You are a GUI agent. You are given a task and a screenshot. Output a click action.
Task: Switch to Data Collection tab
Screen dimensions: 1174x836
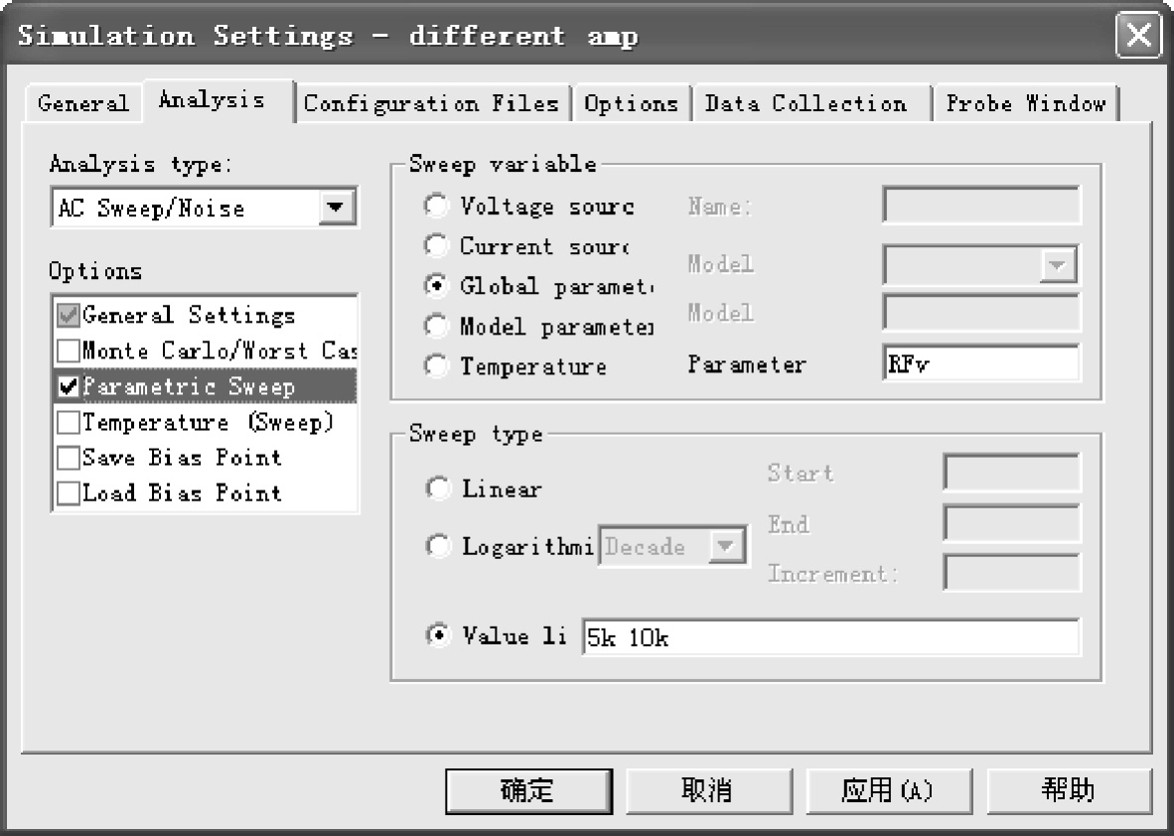pyautogui.click(x=806, y=103)
